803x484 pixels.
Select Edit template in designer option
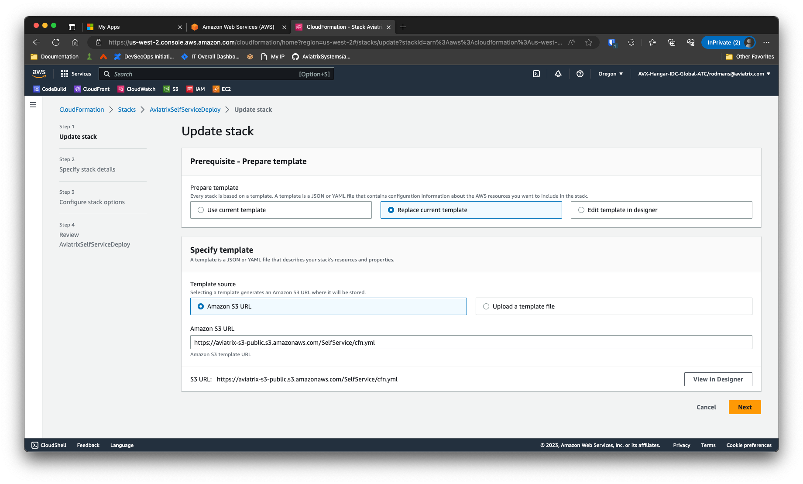point(662,210)
